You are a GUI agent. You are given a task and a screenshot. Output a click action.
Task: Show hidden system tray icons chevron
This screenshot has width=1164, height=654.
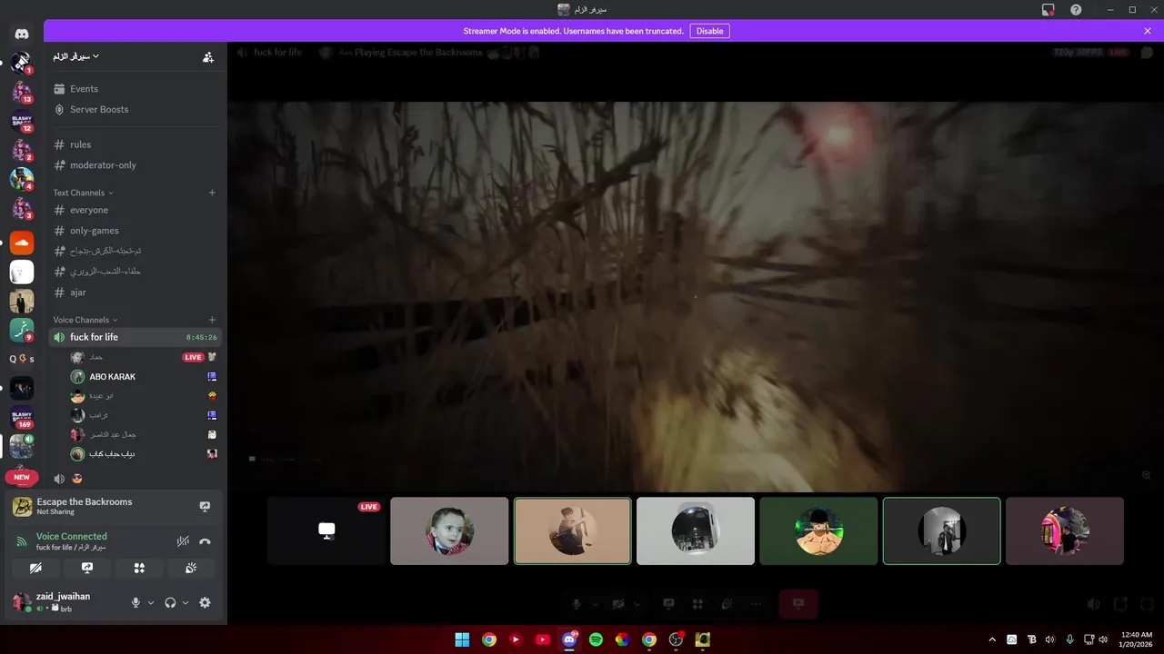point(992,639)
